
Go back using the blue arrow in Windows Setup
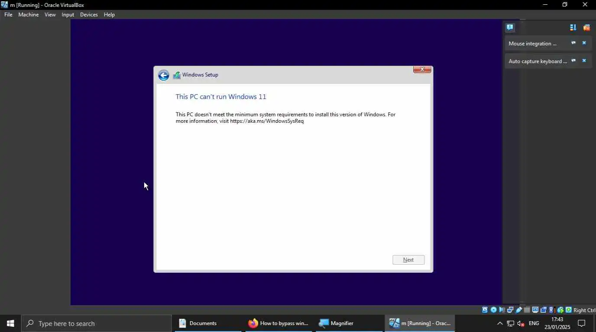pyautogui.click(x=163, y=76)
